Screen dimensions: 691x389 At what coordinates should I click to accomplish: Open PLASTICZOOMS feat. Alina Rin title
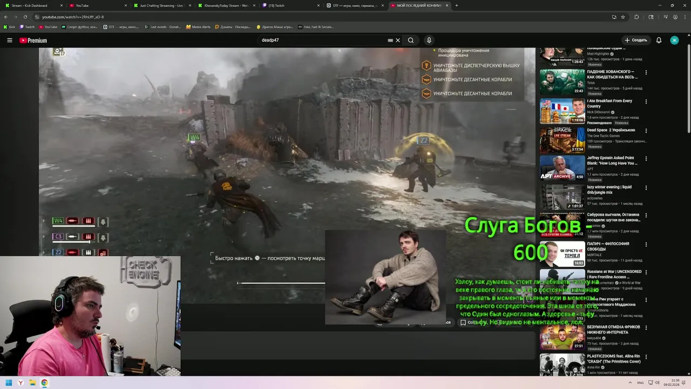(614, 359)
